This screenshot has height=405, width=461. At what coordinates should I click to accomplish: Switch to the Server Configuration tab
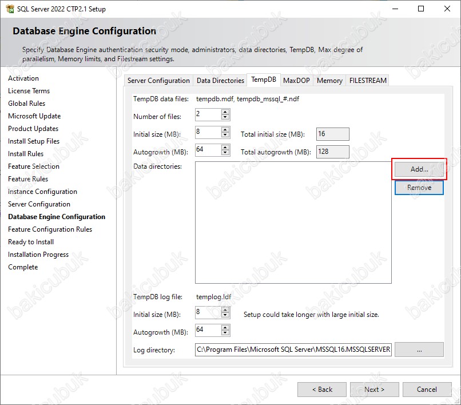158,81
